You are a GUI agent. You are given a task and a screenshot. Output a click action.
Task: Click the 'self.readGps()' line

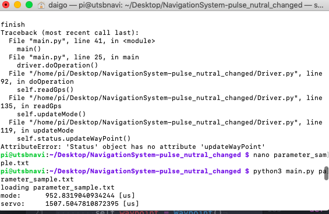click(x=45, y=90)
